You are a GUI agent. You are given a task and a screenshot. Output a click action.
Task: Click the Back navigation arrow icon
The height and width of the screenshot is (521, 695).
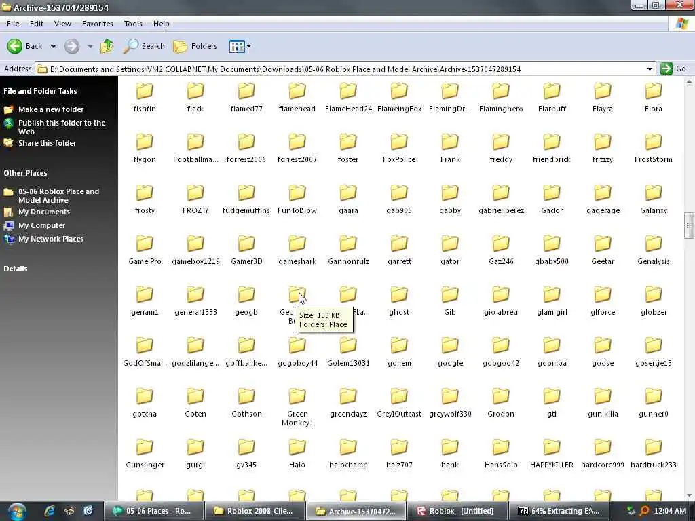point(15,46)
